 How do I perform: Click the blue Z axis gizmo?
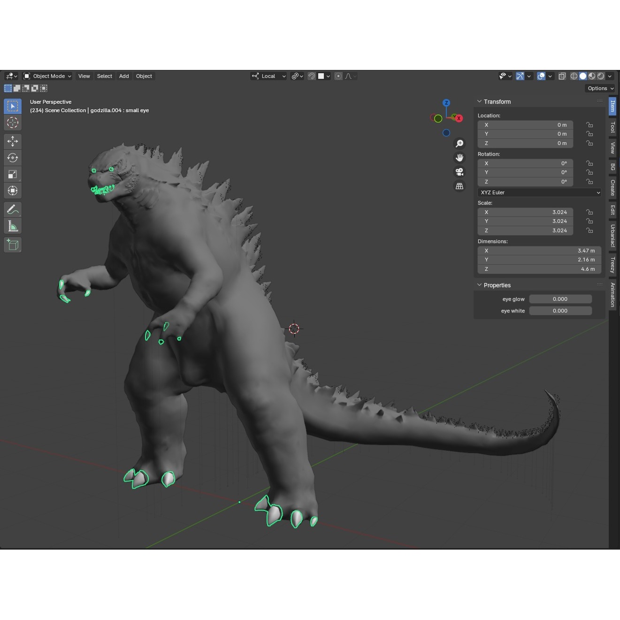tap(446, 103)
